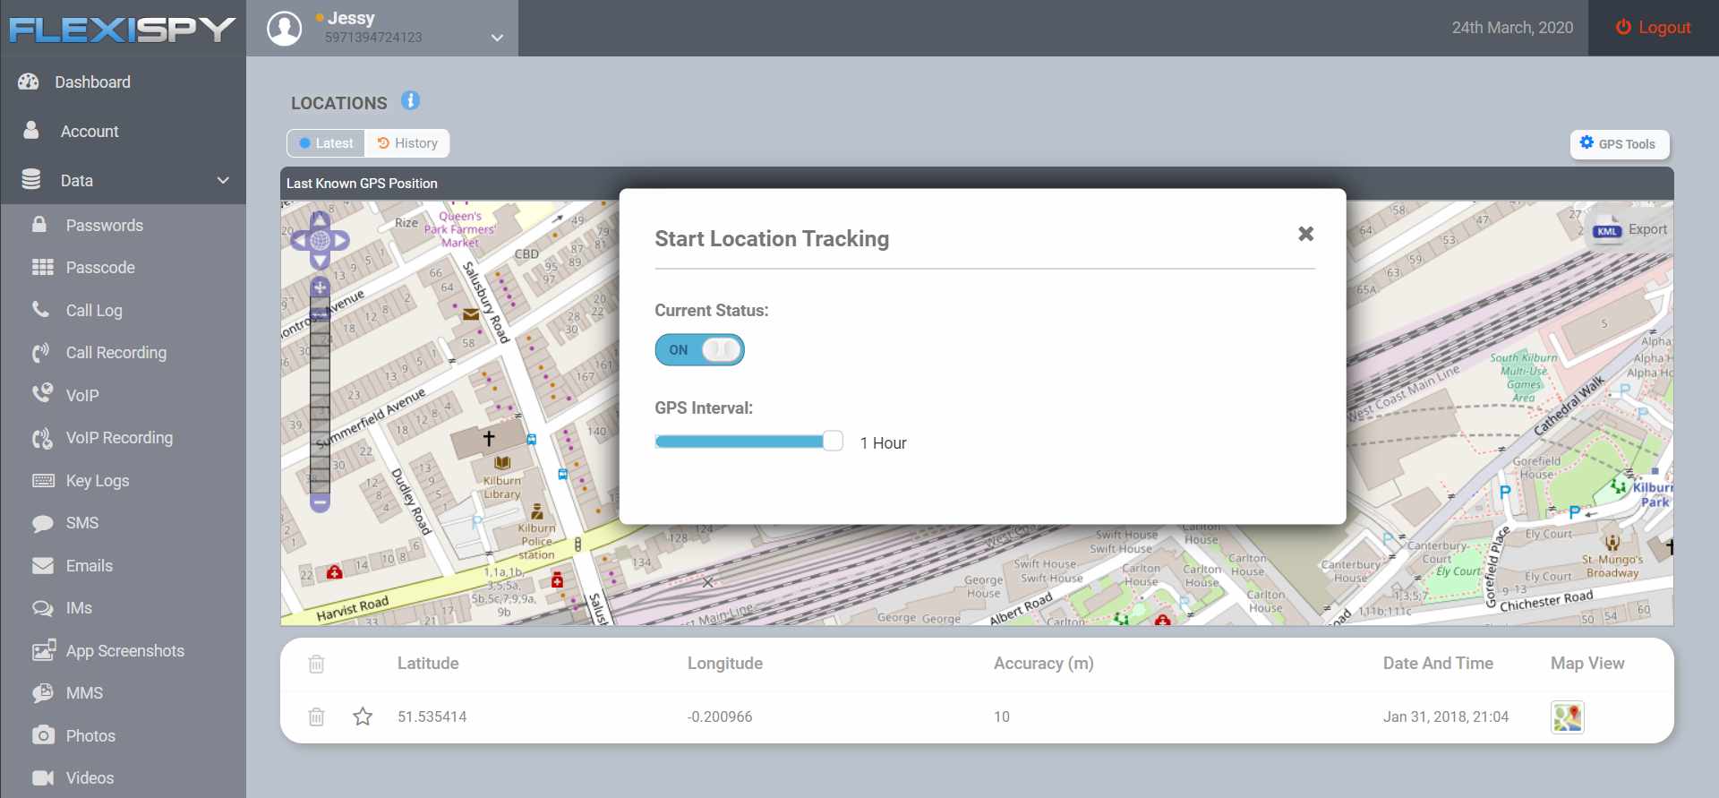Image resolution: width=1719 pixels, height=798 pixels.
Task: Click the delete trash icon in table header
Action: [x=316, y=664]
